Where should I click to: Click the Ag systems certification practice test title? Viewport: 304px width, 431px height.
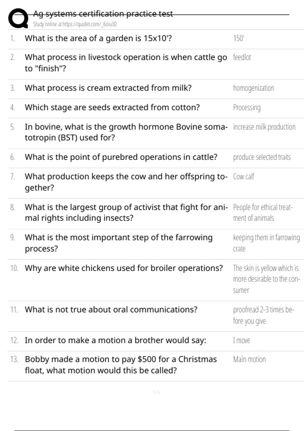[x=103, y=14]
